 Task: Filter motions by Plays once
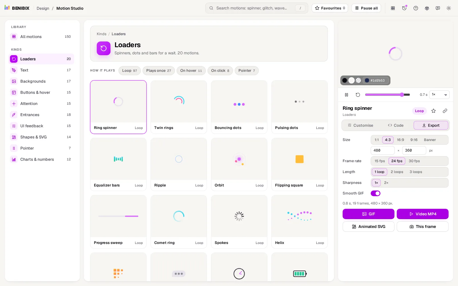[x=159, y=71]
